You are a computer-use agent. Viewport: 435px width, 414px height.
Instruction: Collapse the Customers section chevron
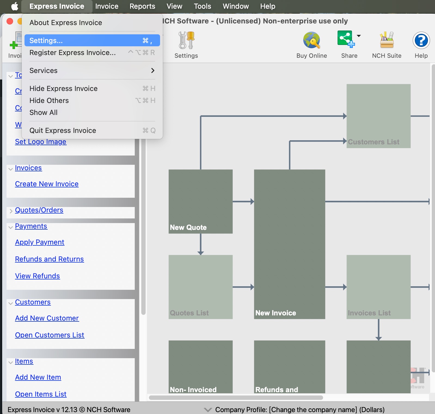click(11, 303)
